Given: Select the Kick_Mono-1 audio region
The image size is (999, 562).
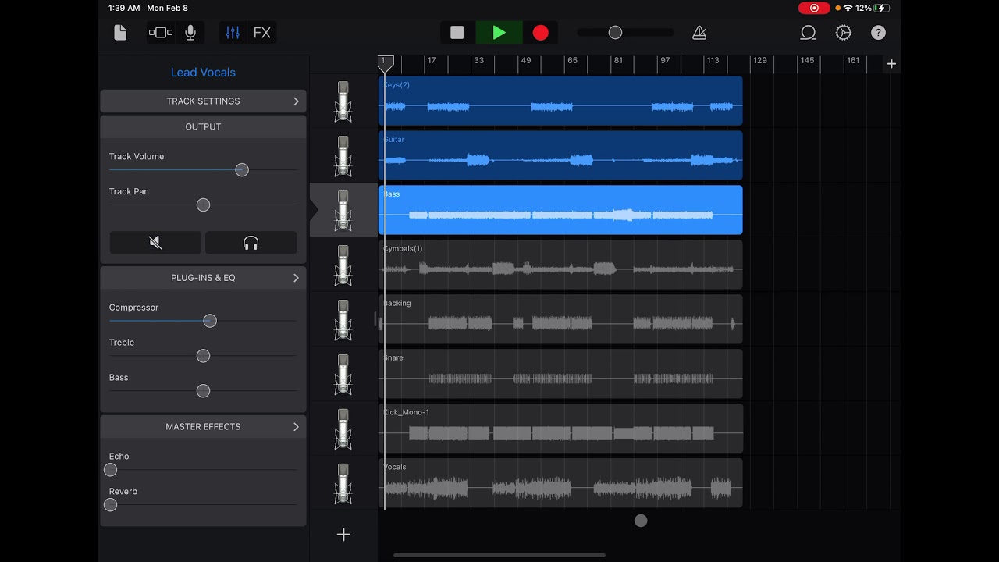Looking at the screenshot, I should [x=560, y=429].
